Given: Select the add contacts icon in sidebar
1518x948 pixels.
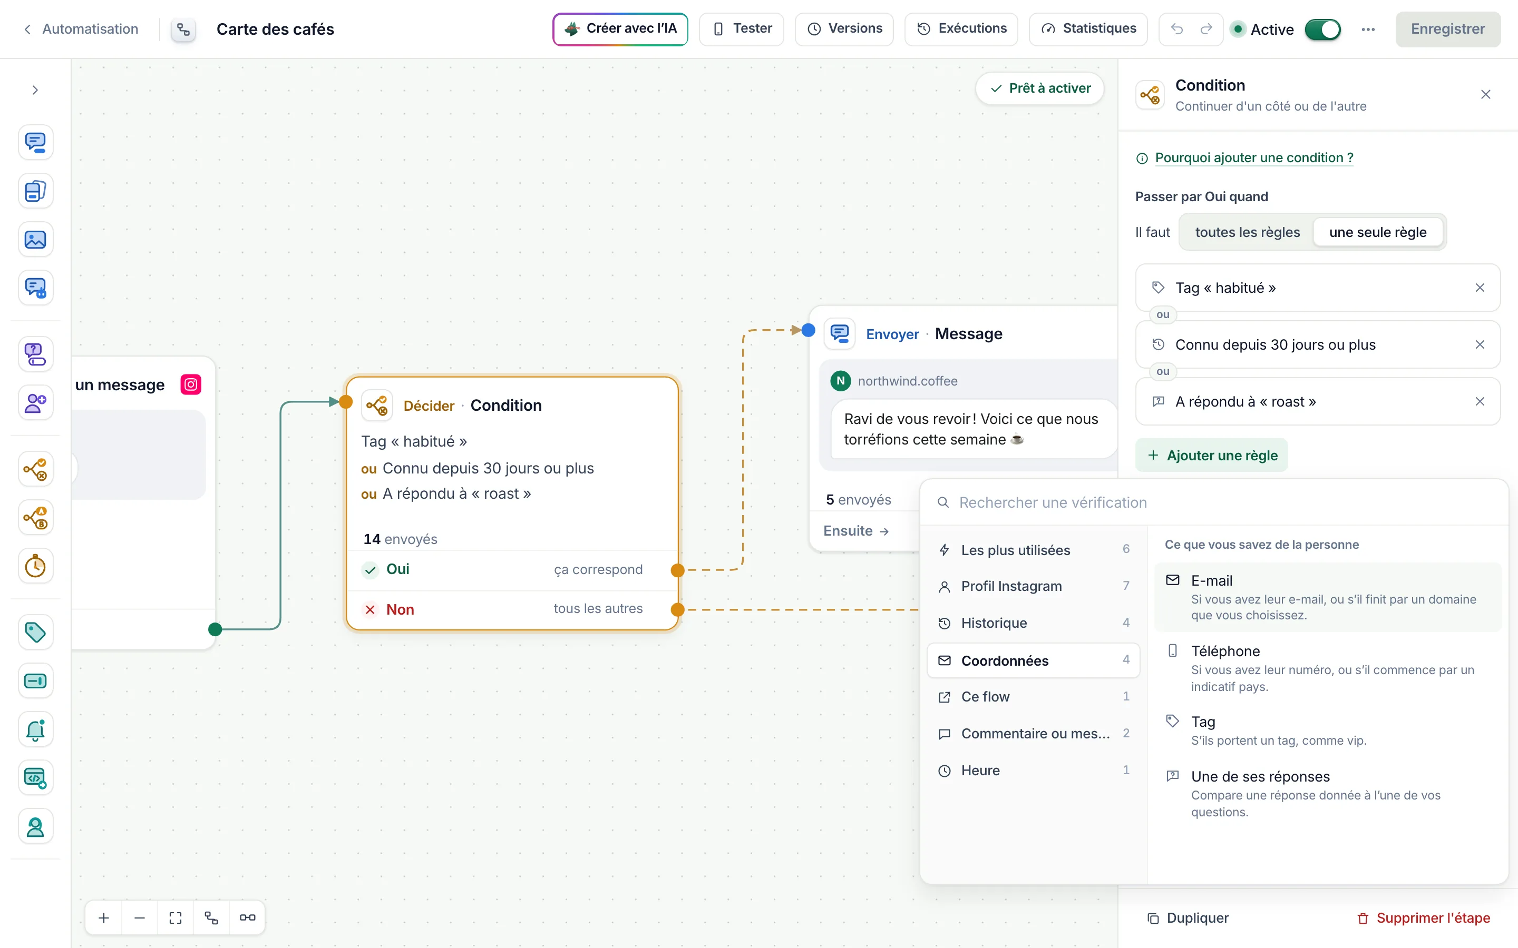Looking at the screenshot, I should [x=35, y=402].
